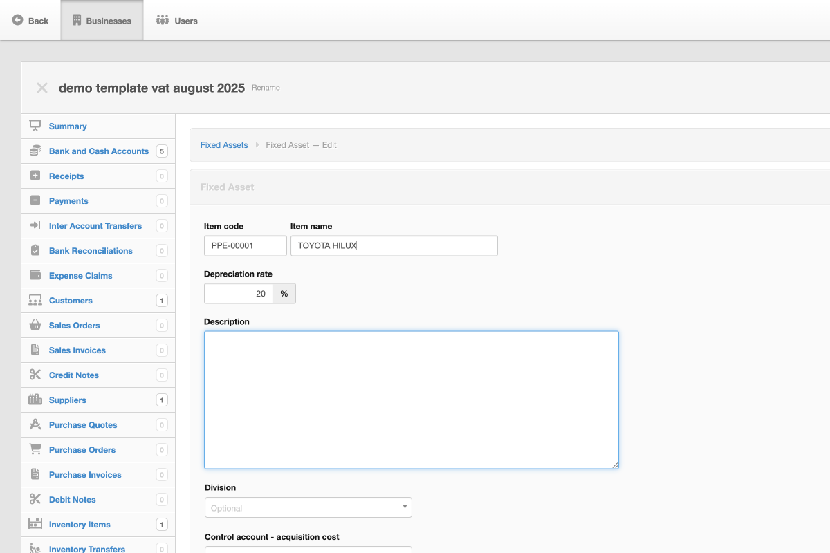
Task: Click the Summary presentation icon in sidebar
Action: point(35,126)
